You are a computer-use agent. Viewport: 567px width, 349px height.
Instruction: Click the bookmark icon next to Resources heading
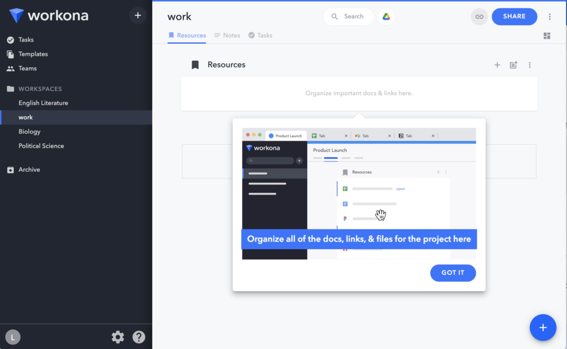(x=195, y=65)
